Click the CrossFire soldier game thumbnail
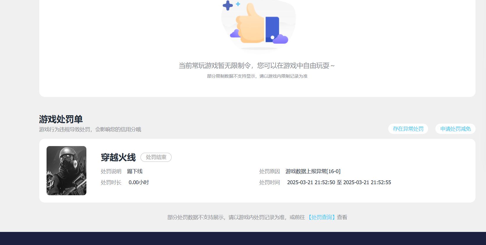This screenshot has width=486, height=245. 66,171
